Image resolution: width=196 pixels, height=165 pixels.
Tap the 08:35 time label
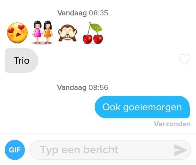pyautogui.click(x=98, y=13)
